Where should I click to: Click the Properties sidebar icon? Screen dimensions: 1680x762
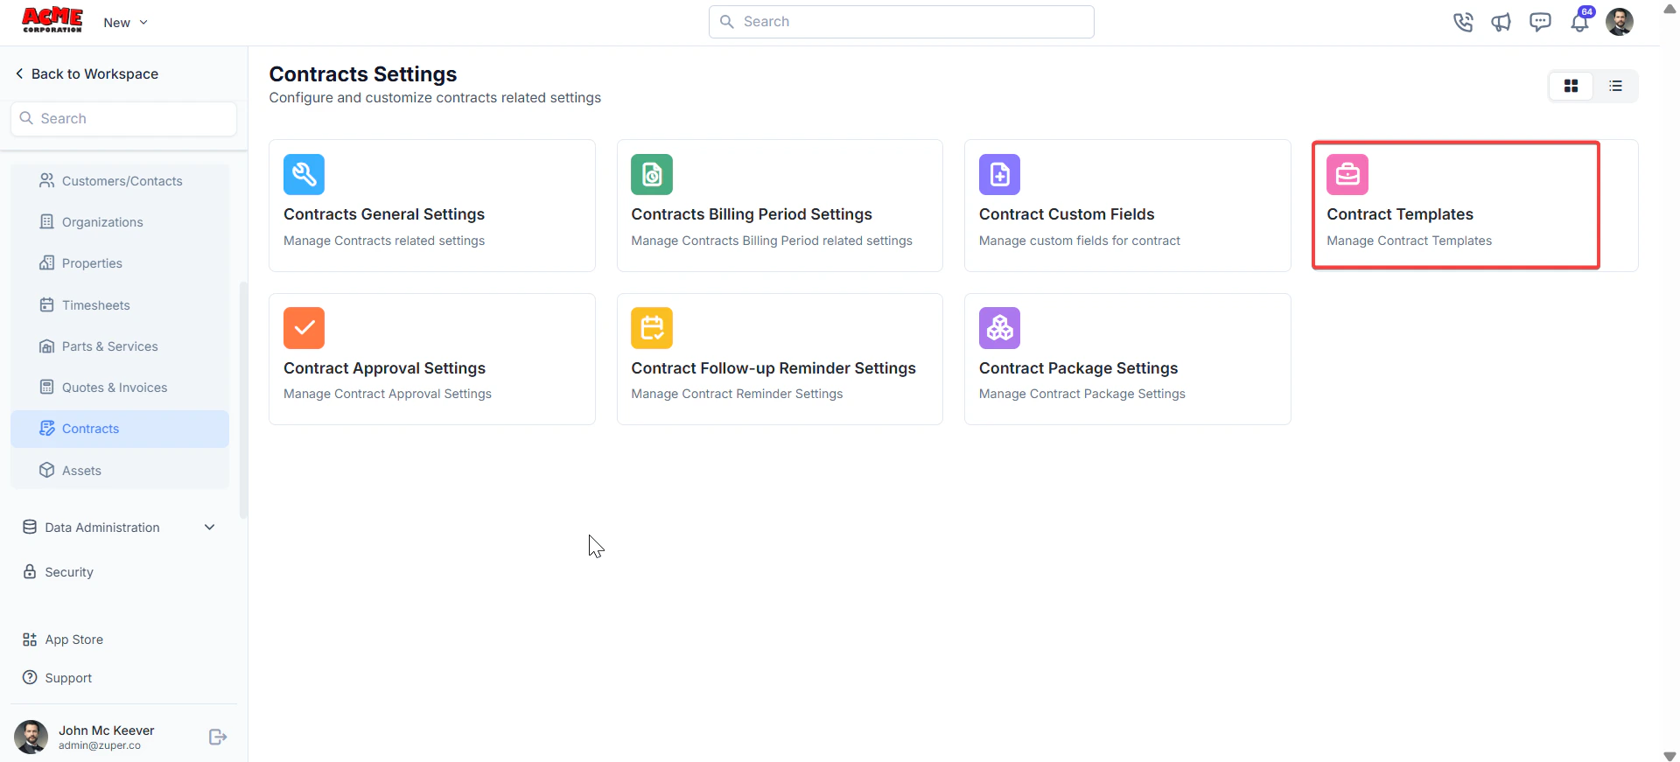[x=47, y=262]
